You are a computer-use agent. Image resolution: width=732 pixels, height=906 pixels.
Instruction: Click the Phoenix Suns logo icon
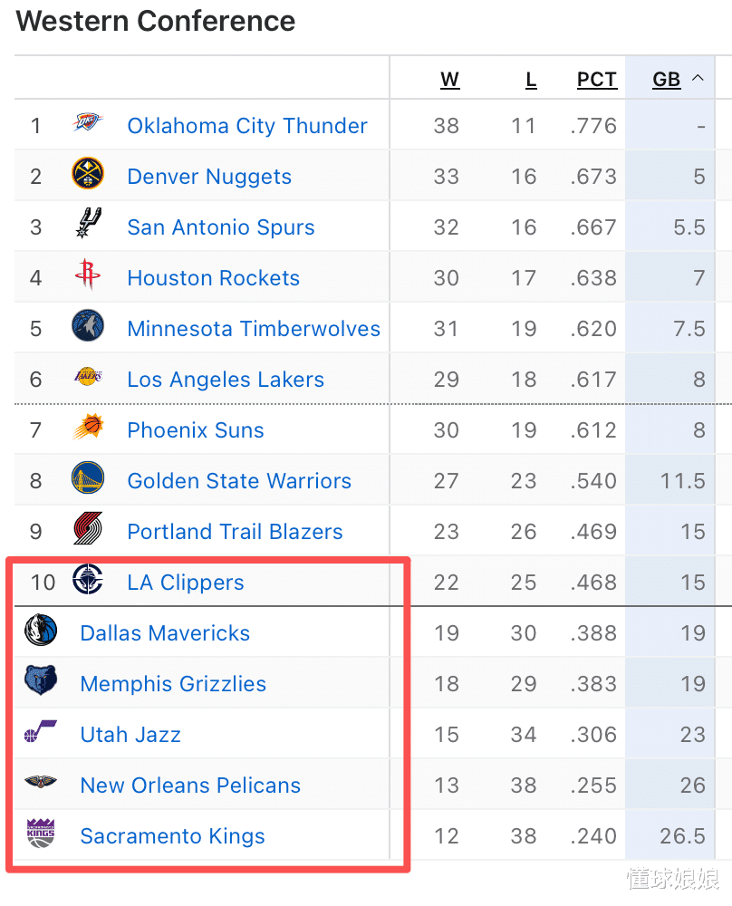pyautogui.click(x=88, y=429)
